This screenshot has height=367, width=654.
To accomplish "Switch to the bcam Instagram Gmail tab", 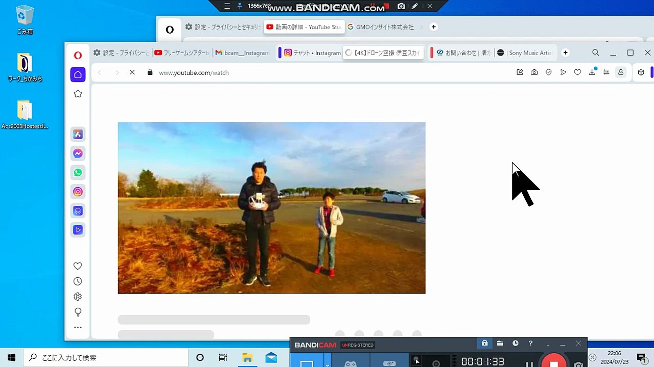I will (242, 53).
